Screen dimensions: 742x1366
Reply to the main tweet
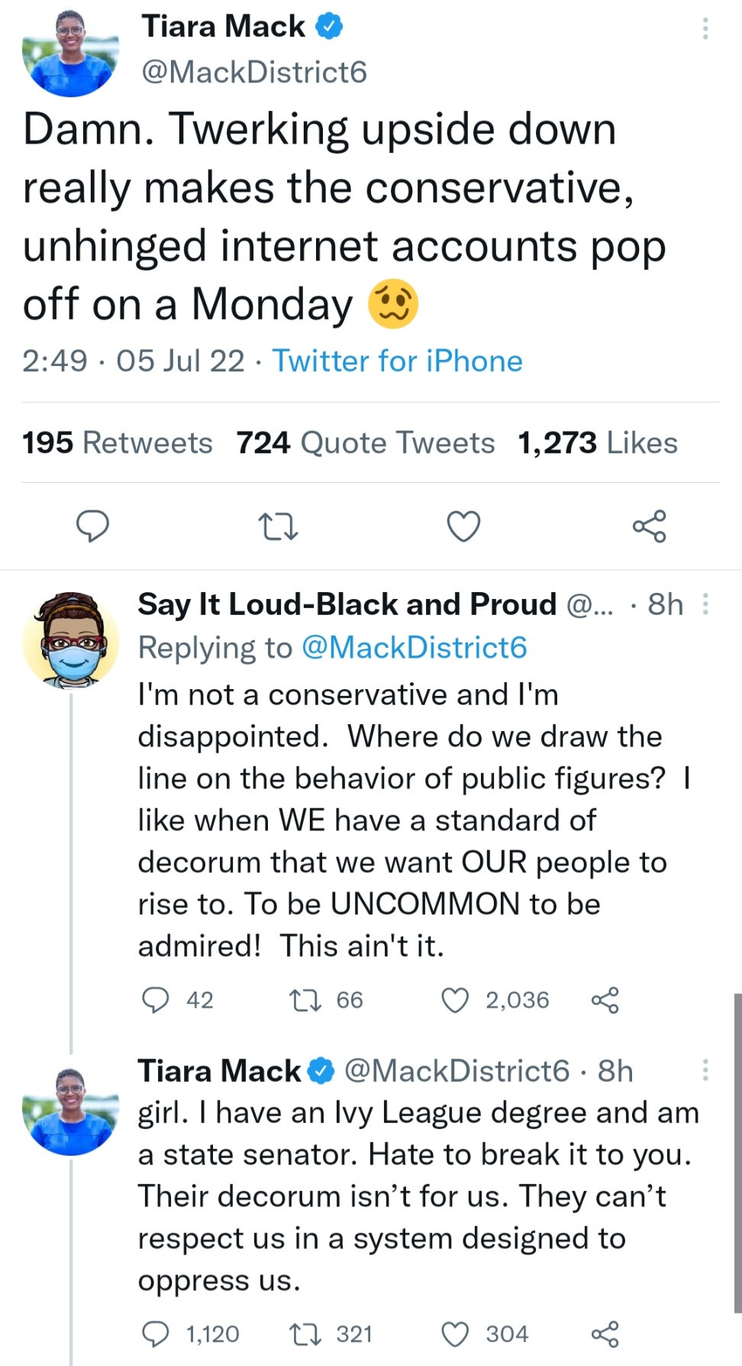coord(93,526)
